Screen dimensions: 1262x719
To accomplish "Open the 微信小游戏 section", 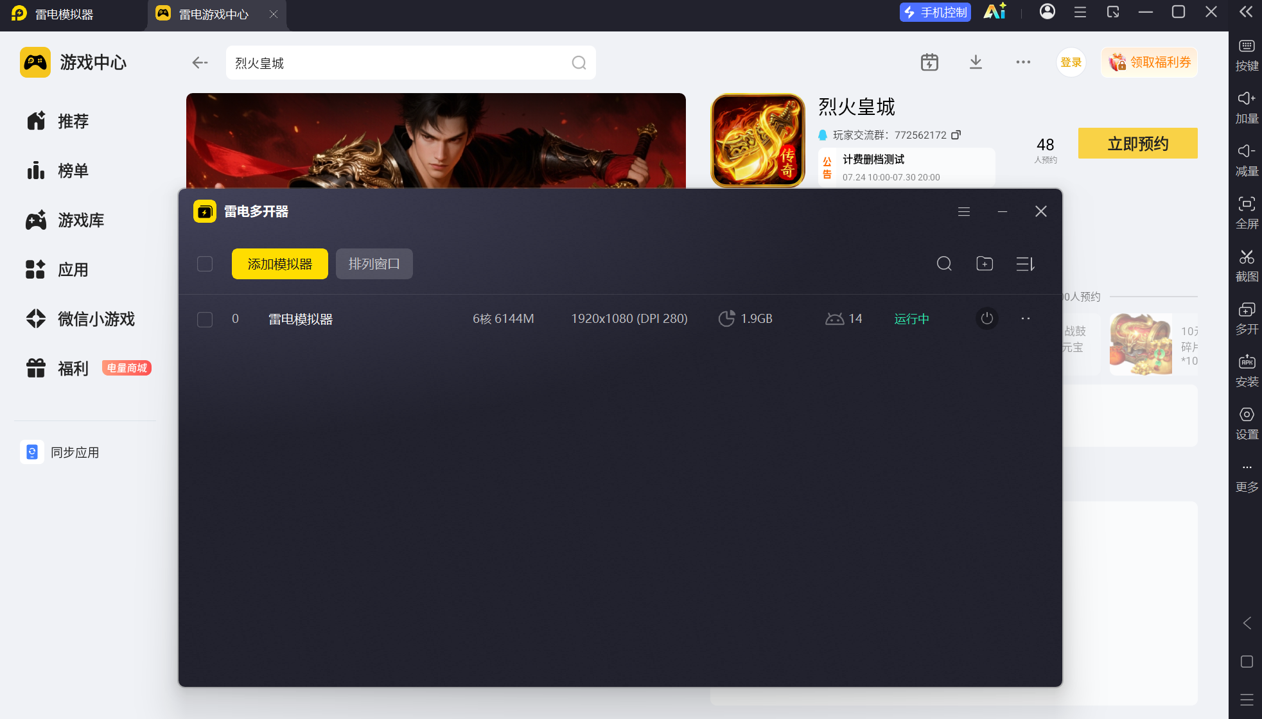I will 80,318.
